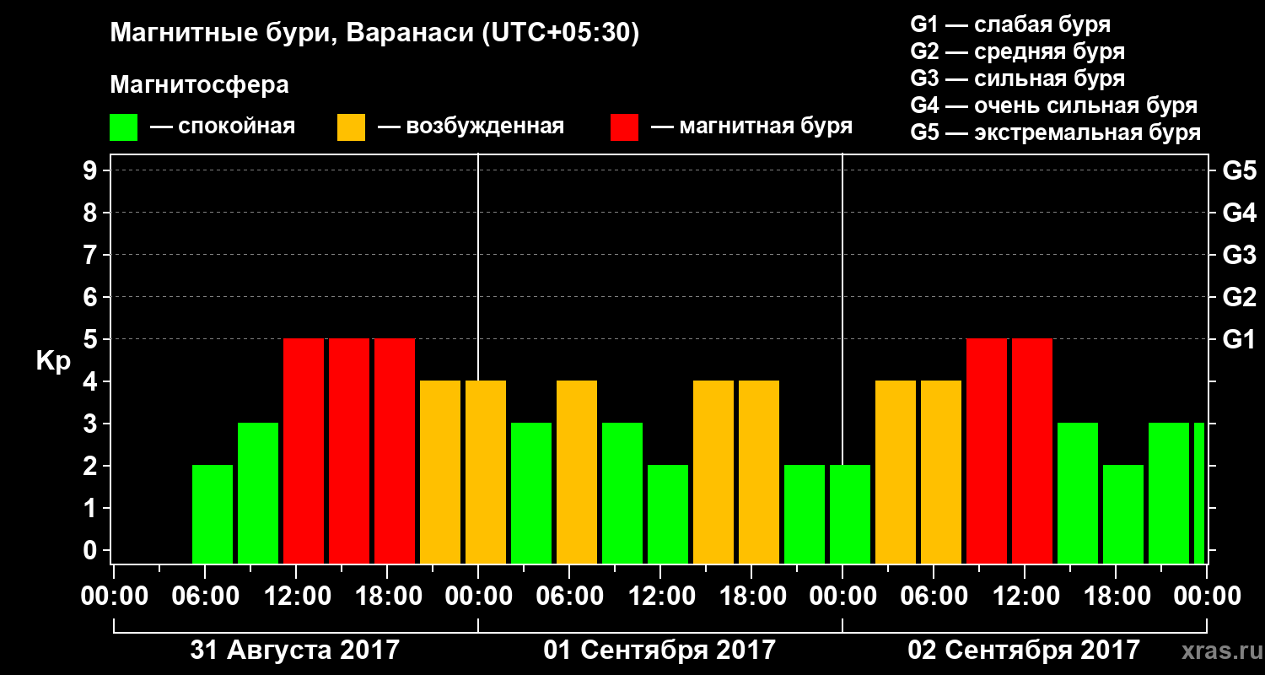
Task: Click the '01 Сентября 2017' date label
Action: (x=659, y=651)
